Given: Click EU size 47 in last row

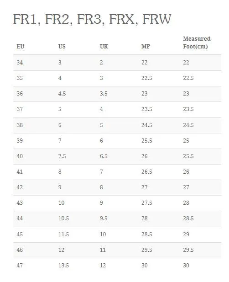Looking at the screenshot, I should click(x=20, y=265).
